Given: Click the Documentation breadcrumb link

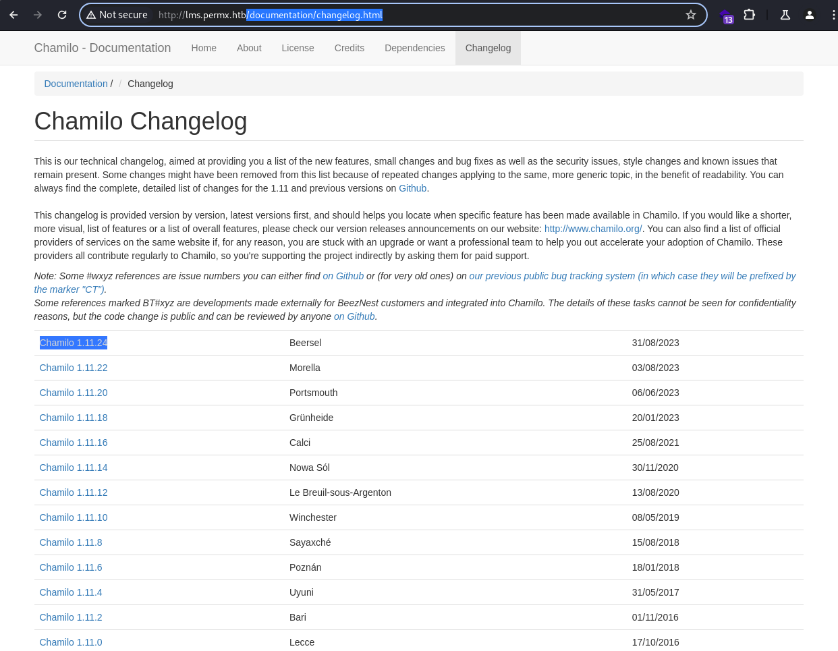Looking at the screenshot, I should pyautogui.click(x=76, y=84).
